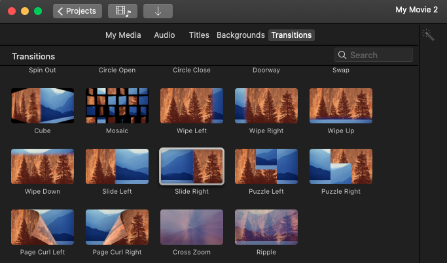The width and height of the screenshot is (447, 263).
Task: Open the Titles tab
Action: [x=199, y=35]
